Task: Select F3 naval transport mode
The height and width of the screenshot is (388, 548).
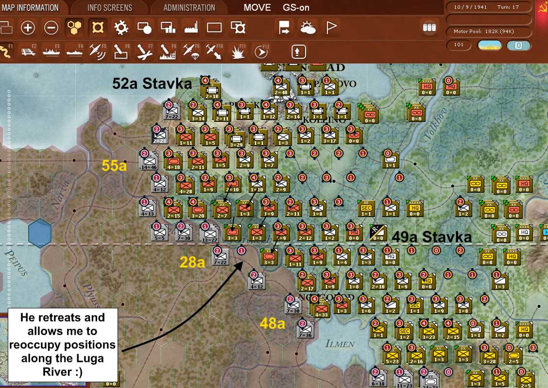Action: pos(51,51)
